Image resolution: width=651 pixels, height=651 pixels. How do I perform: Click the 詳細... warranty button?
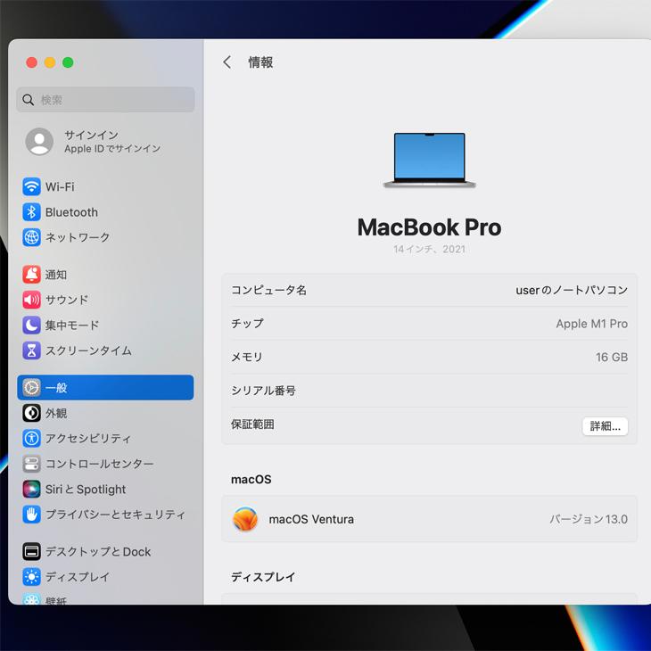[x=605, y=426]
